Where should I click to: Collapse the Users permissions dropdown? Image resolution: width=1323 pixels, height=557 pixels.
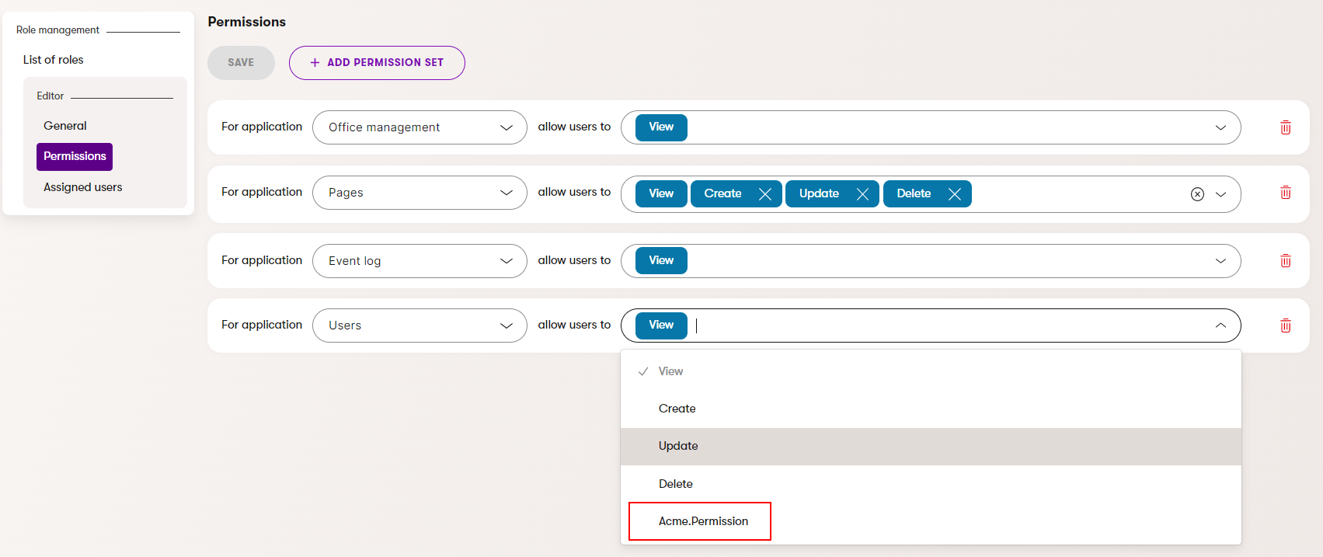(1220, 325)
